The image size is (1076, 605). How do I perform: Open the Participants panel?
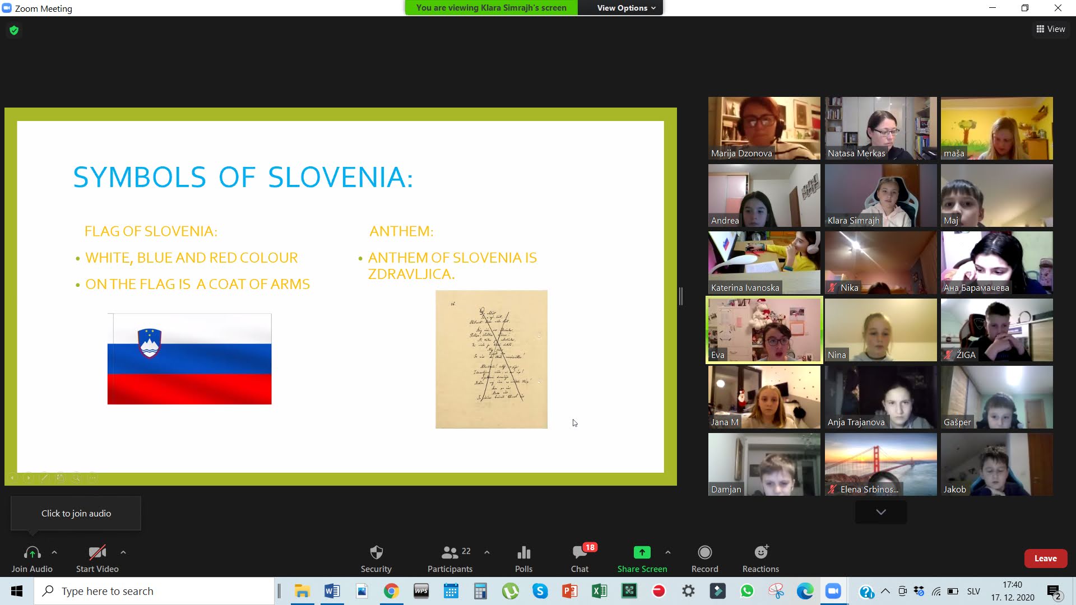click(x=449, y=559)
